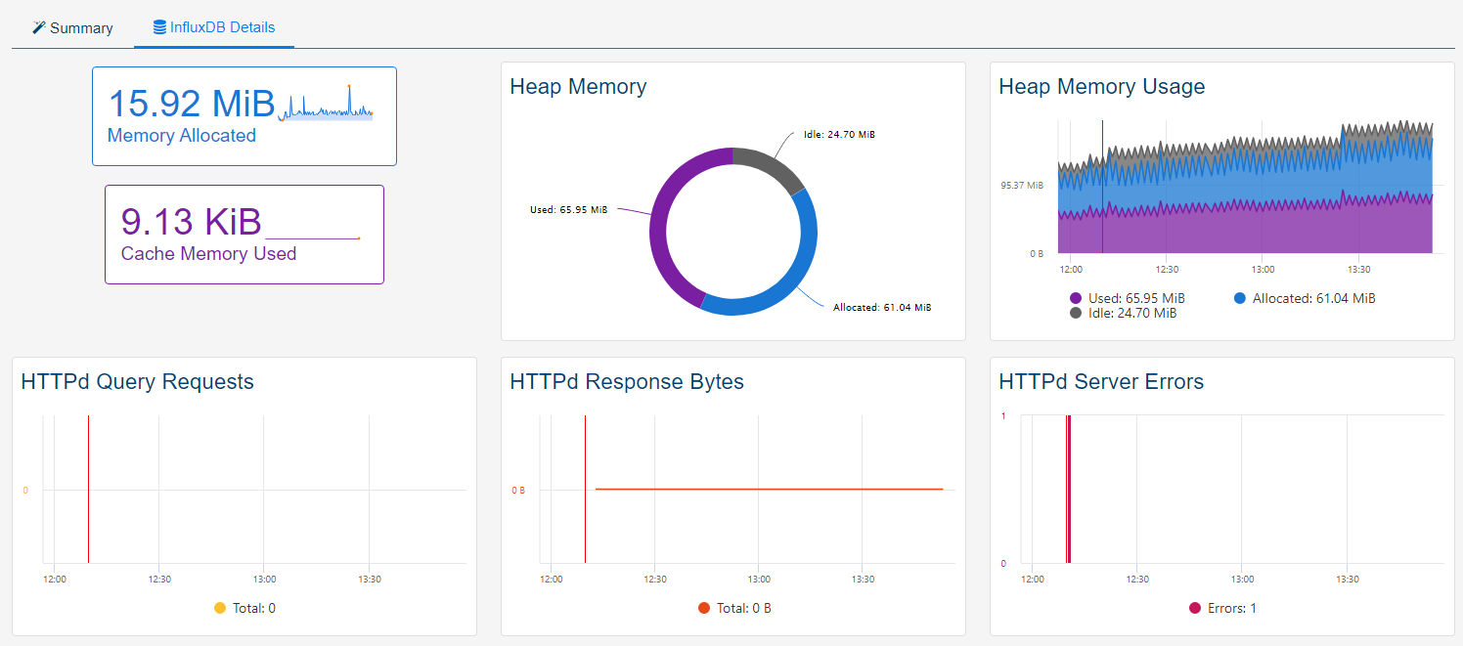Toggle Errors: 1 legend in HTTPd Server Errors

click(1221, 608)
